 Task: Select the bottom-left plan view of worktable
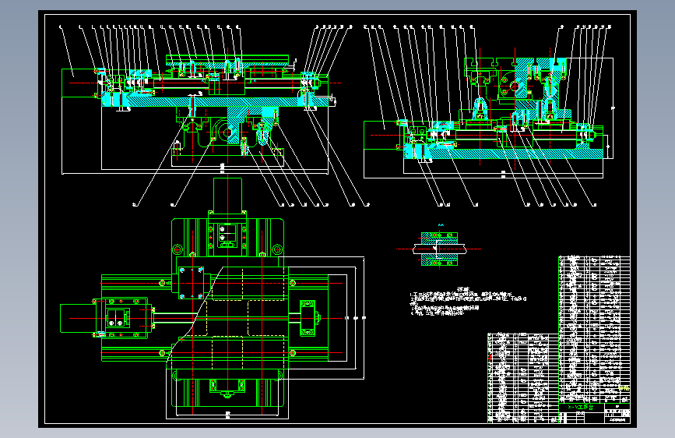point(213,298)
